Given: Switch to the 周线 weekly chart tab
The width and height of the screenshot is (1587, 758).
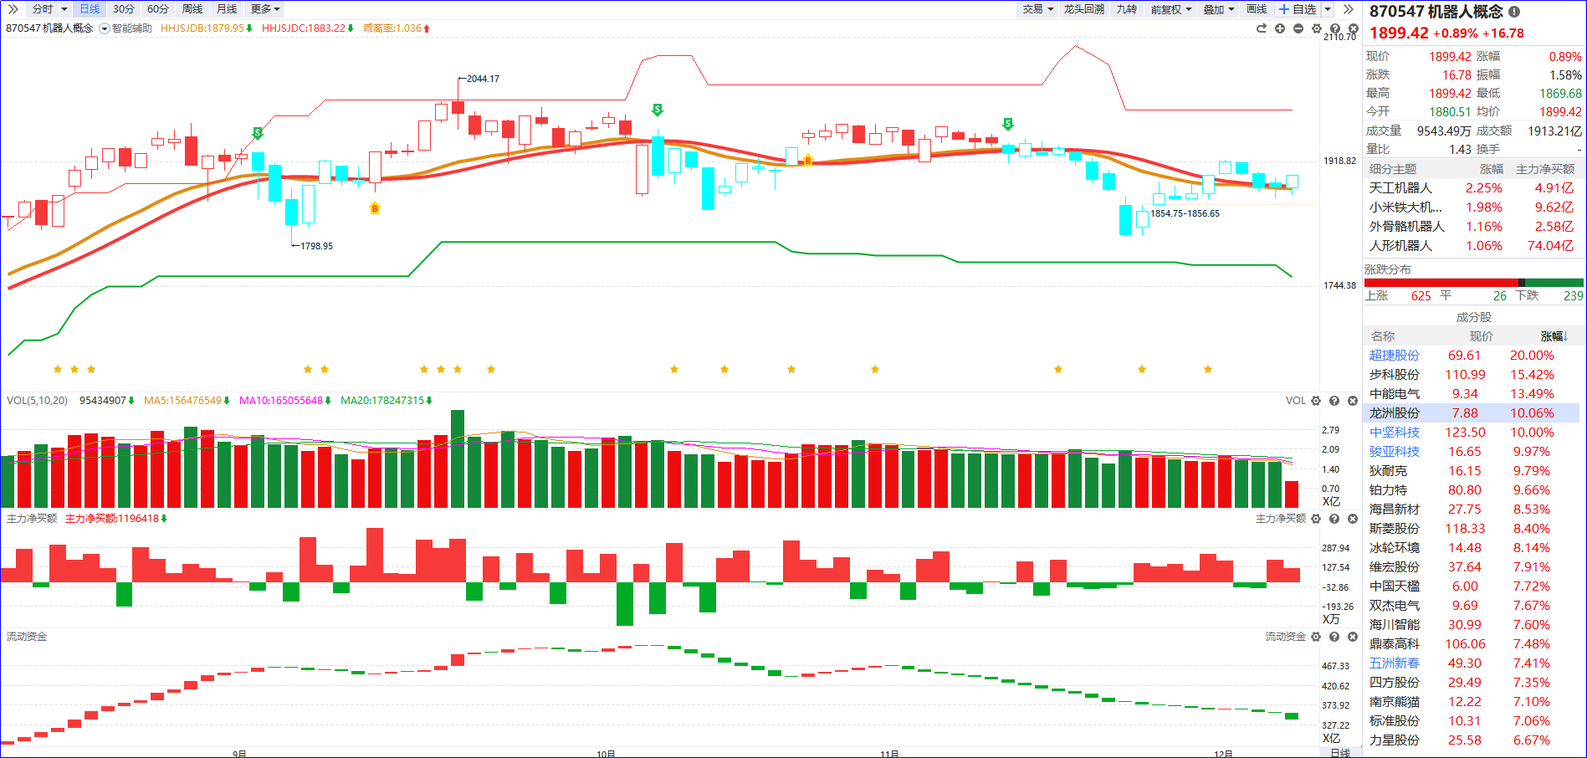Looking at the screenshot, I should tap(192, 9).
